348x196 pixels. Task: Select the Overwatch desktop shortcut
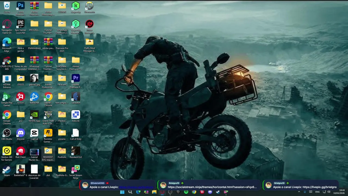click(x=89, y=7)
